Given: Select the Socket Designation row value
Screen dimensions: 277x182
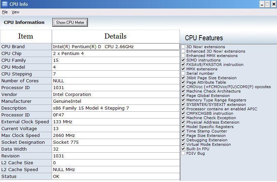Looking at the screenshot, I should (116, 142).
